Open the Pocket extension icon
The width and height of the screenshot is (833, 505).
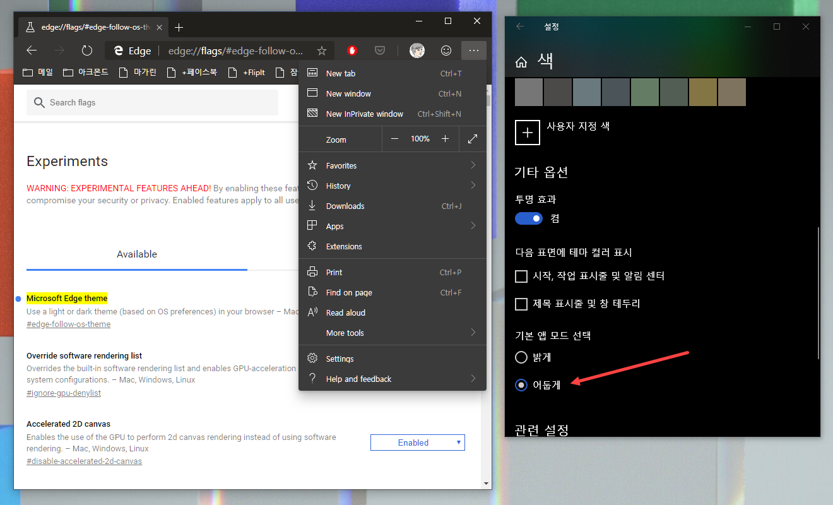[381, 50]
